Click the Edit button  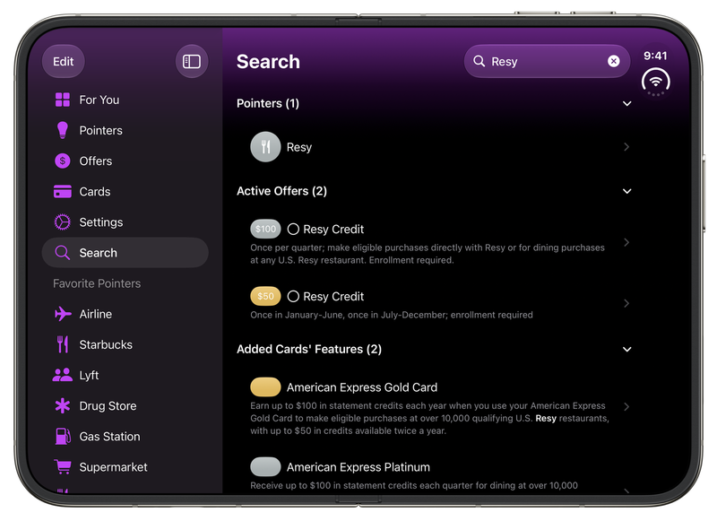pos(63,61)
